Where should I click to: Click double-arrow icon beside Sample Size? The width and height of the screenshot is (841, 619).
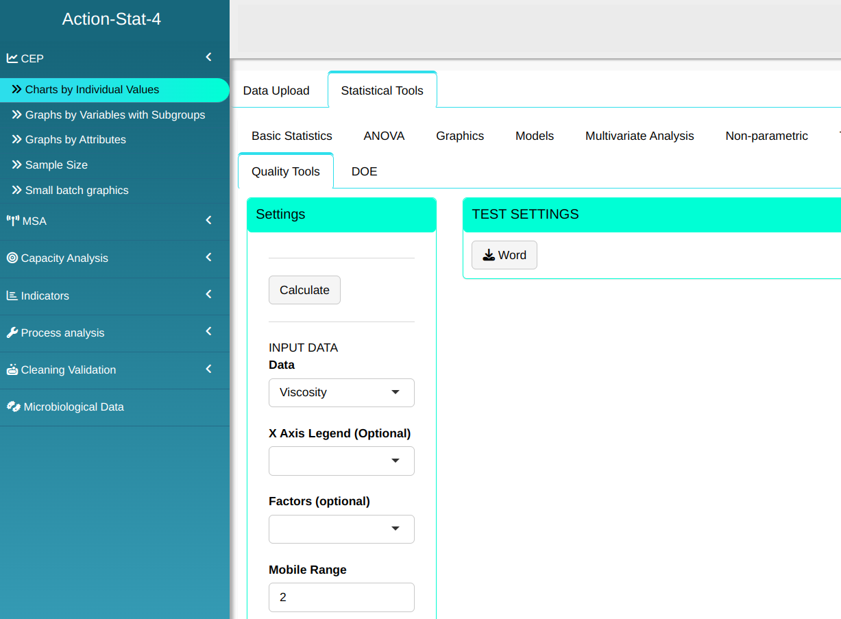point(17,165)
